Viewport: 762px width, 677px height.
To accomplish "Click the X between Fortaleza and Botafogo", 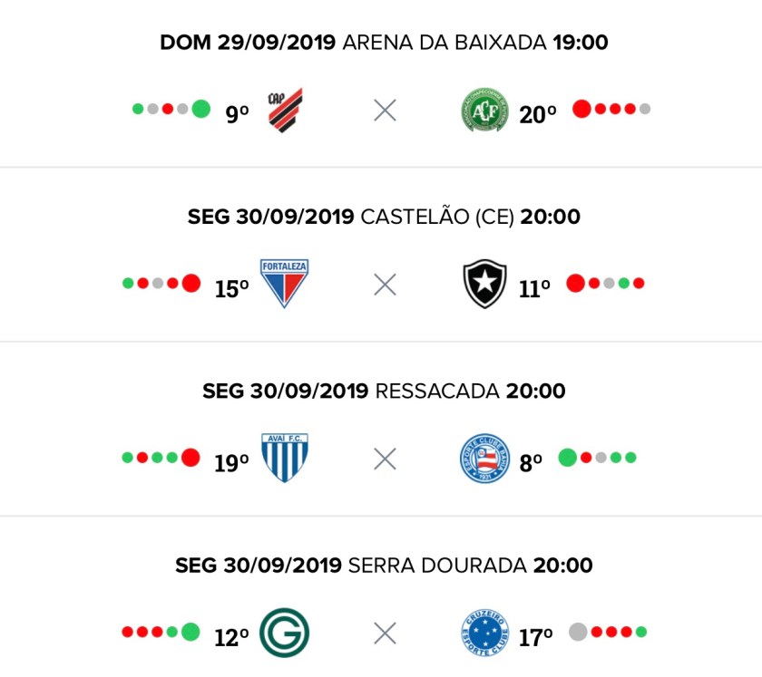I will [385, 285].
